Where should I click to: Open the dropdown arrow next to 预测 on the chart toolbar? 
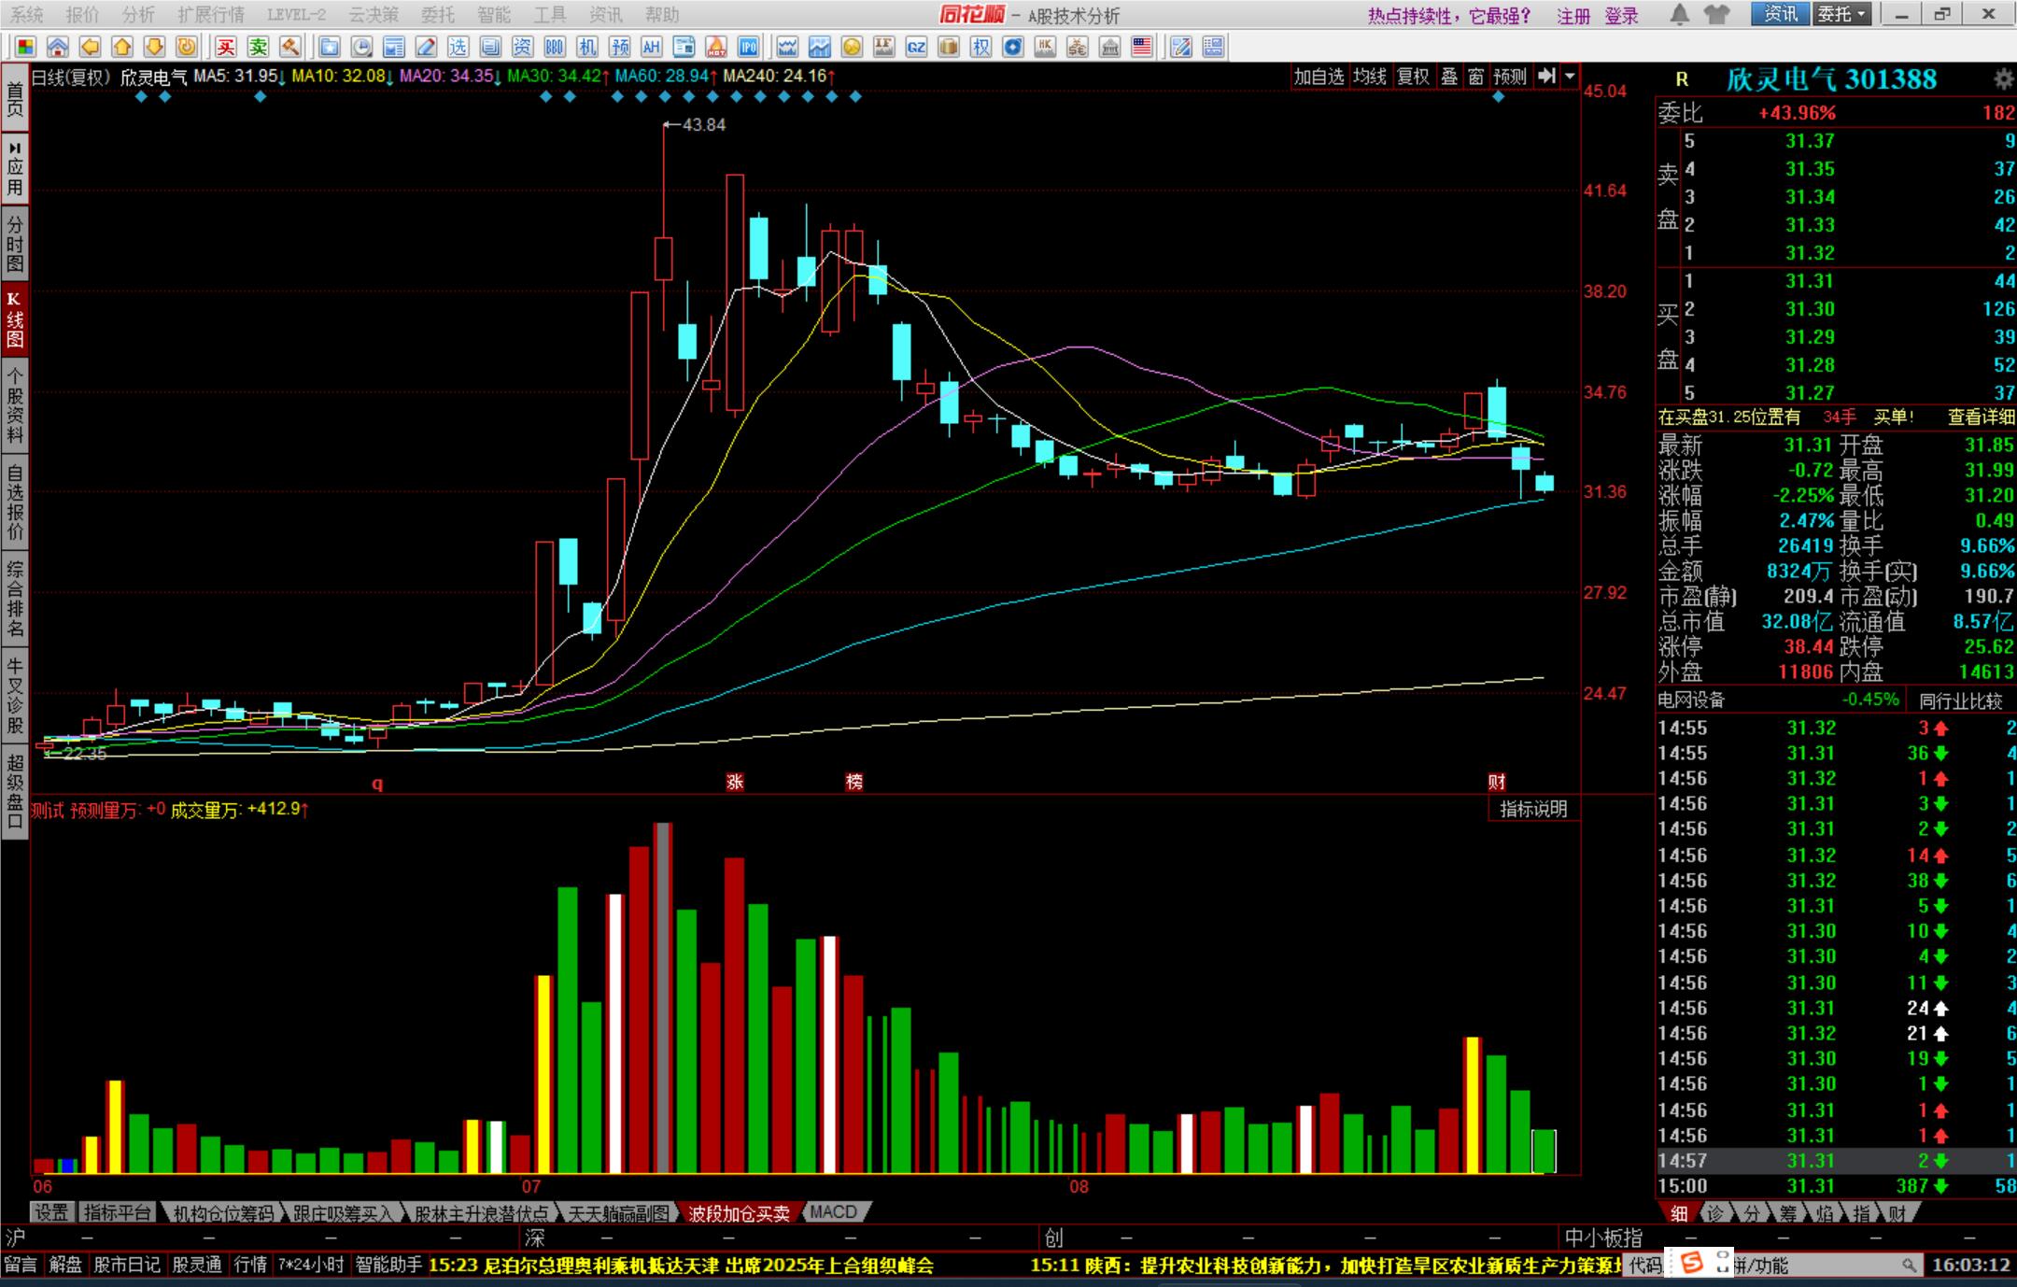point(1571,77)
